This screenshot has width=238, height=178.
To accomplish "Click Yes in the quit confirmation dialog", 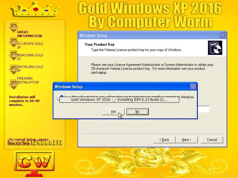I will point(113,112).
